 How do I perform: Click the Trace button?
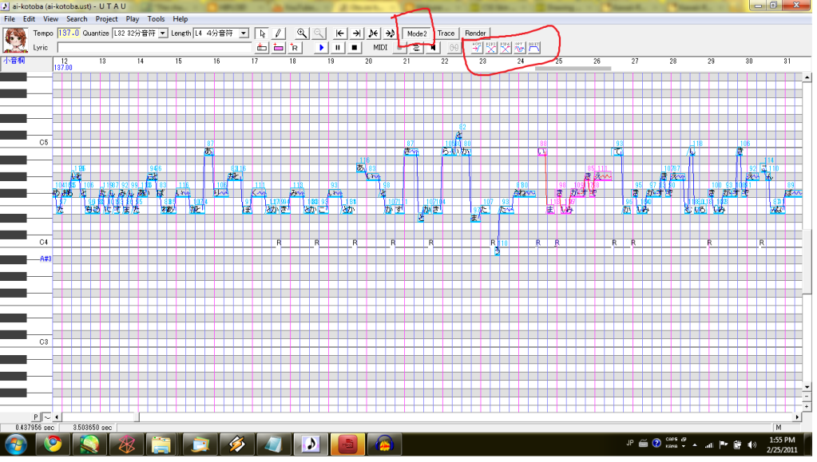click(x=446, y=34)
